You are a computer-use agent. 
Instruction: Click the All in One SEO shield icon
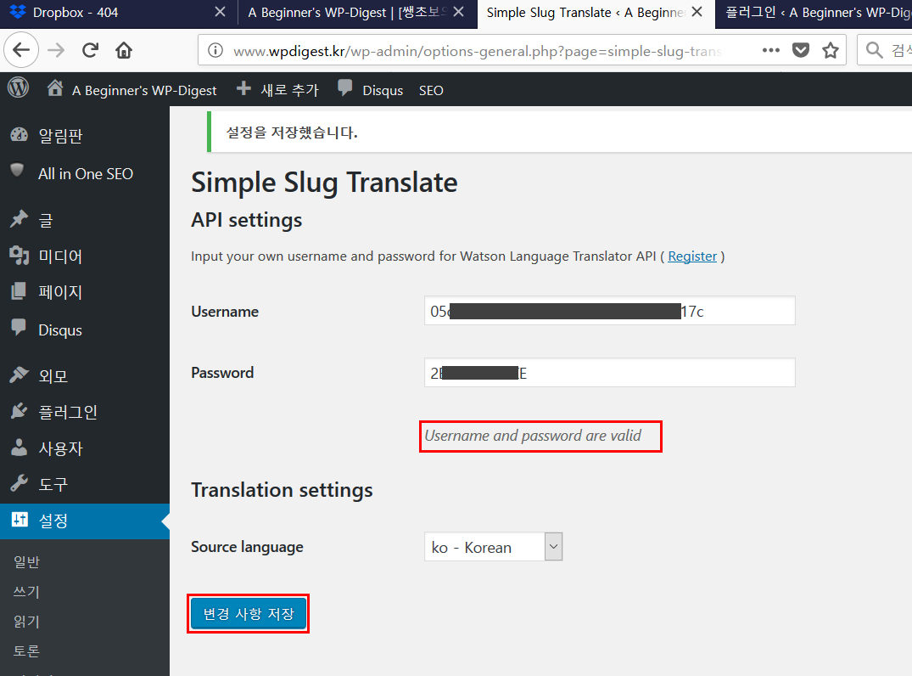pyautogui.click(x=18, y=170)
